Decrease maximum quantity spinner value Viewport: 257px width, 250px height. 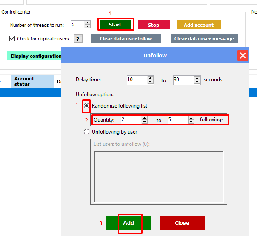[191, 122]
